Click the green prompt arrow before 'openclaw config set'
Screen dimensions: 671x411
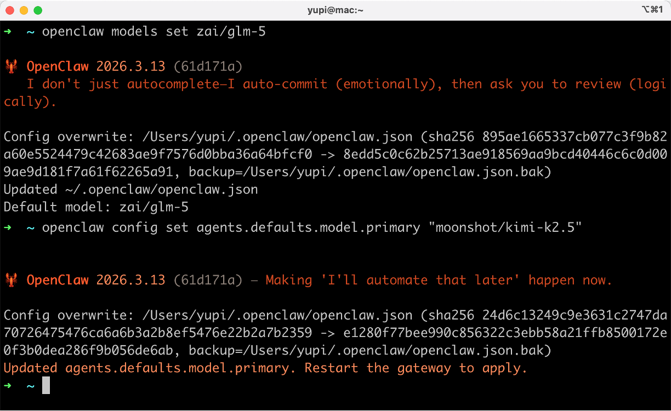click(7, 227)
